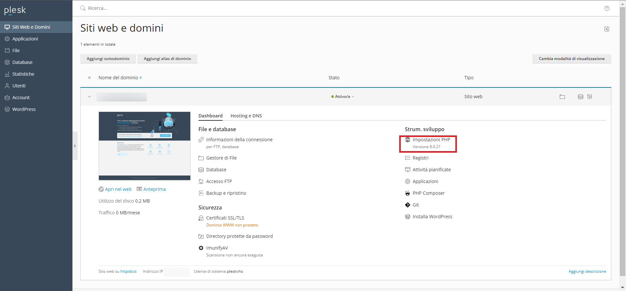Click the httpdocs link
The height and width of the screenshot is (291, 626).
[x=128, y=271]
